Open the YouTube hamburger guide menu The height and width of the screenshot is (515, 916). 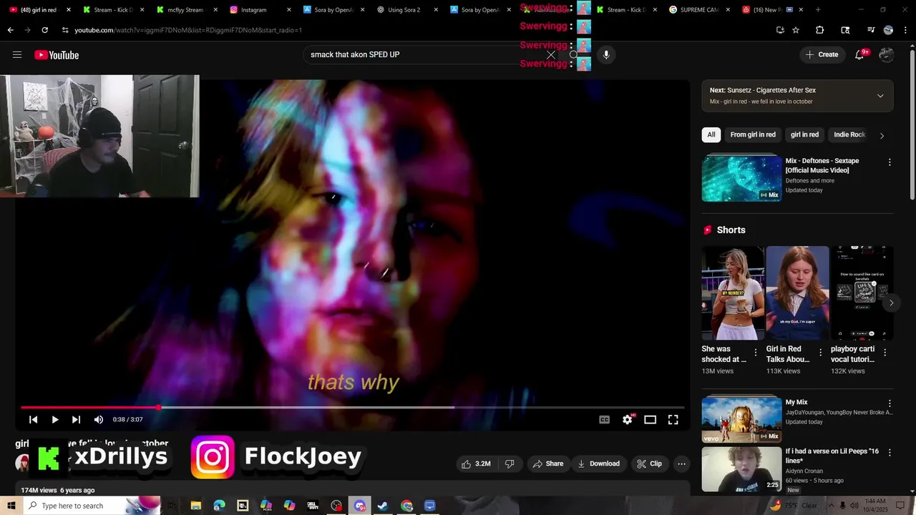(17, 55)
